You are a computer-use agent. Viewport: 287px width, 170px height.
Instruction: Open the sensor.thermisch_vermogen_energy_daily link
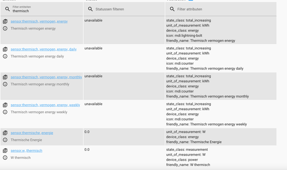click(x=43, y=49)
